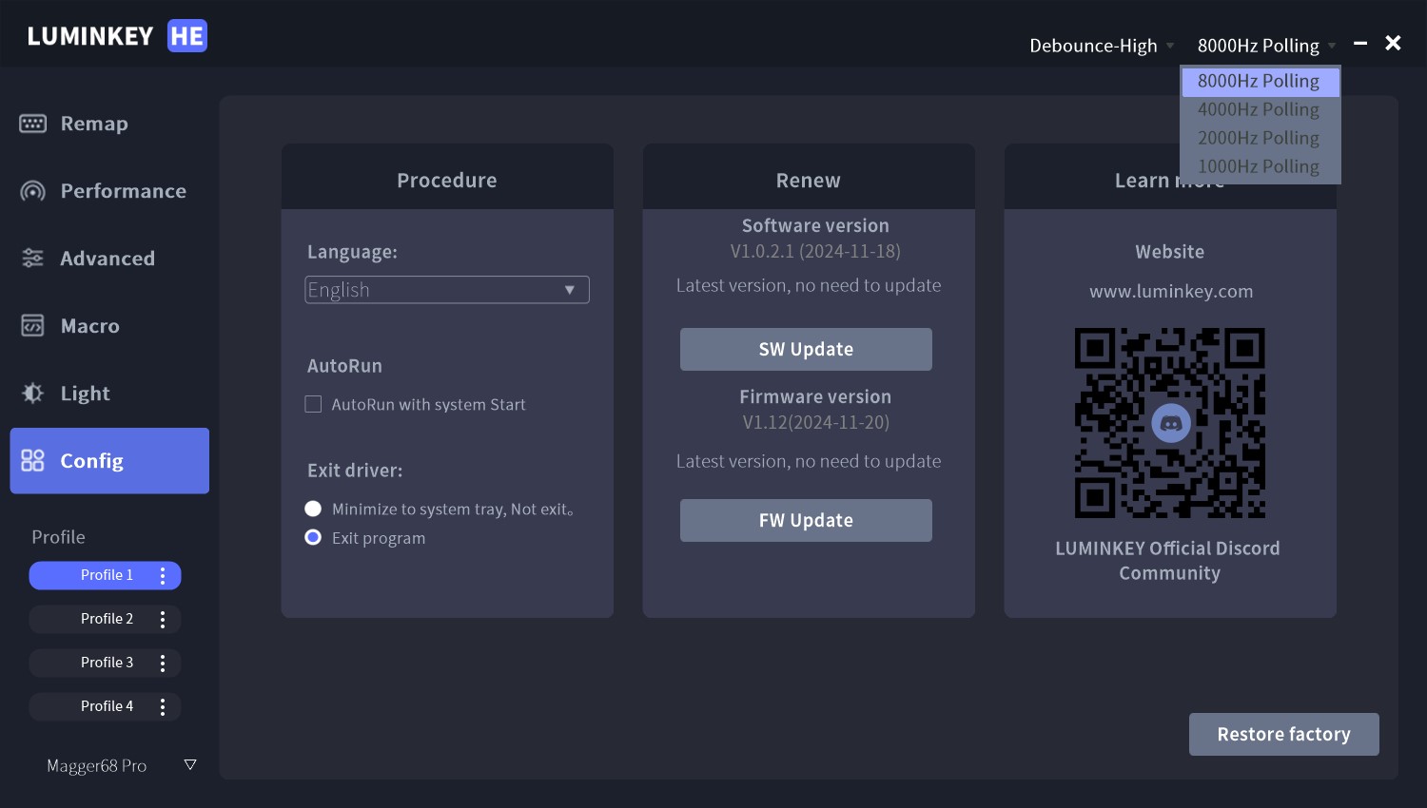
Task: Click the SW Update button
Action: (806, 349)
